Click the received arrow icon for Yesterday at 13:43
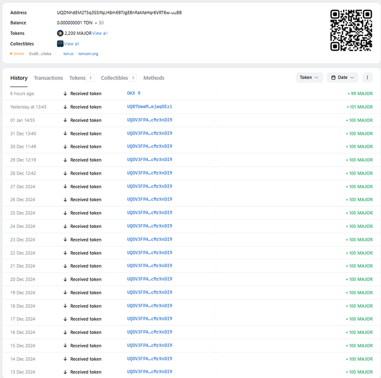 coord(65,107)
